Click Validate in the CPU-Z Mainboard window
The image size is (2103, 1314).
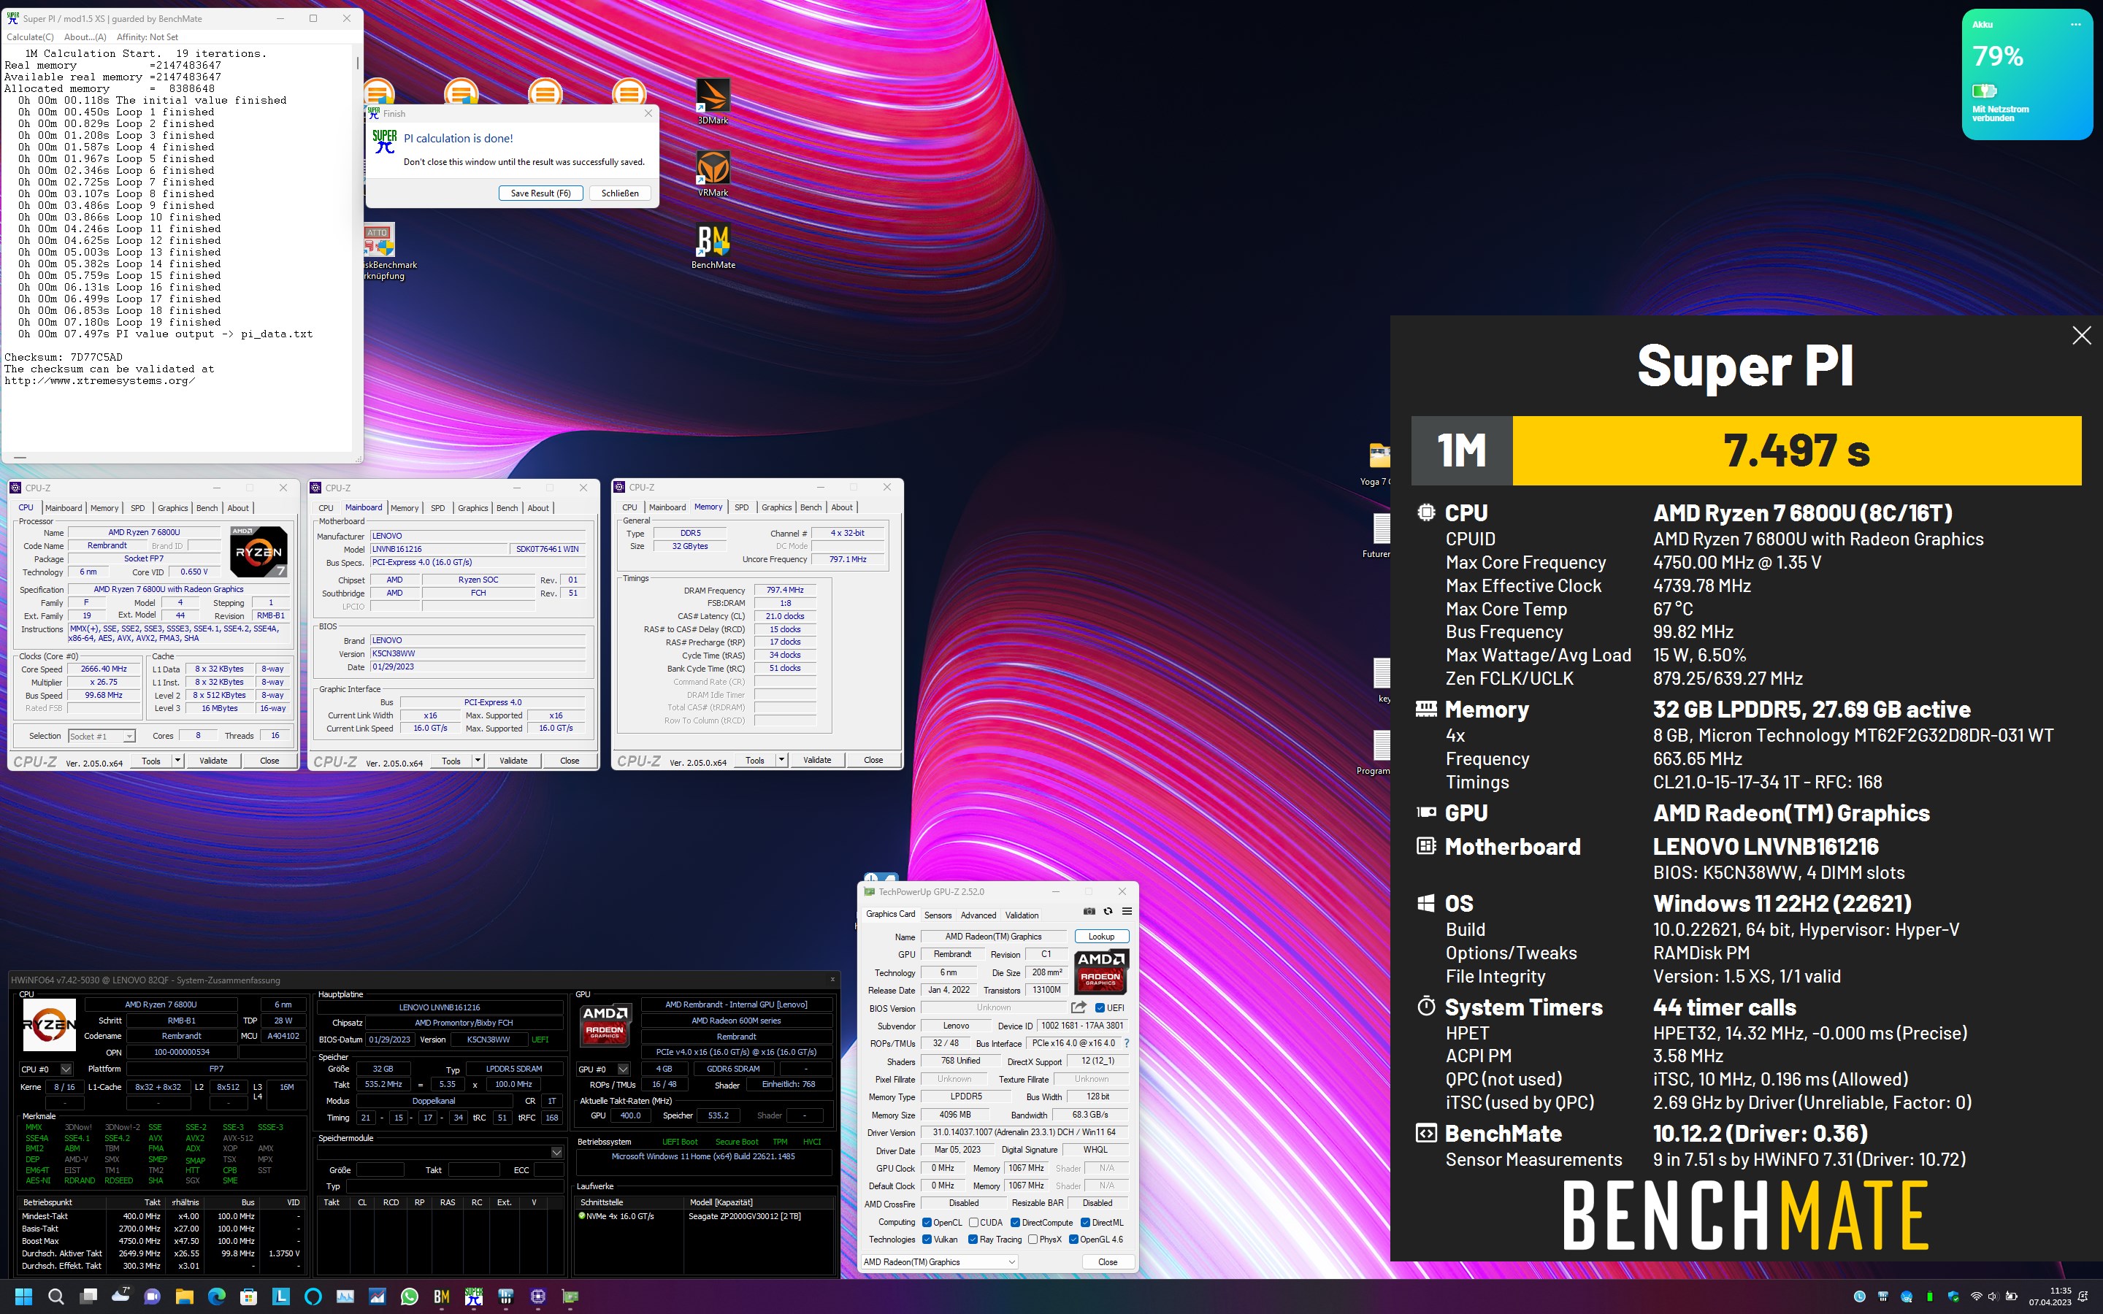click(x=513, y=761)
